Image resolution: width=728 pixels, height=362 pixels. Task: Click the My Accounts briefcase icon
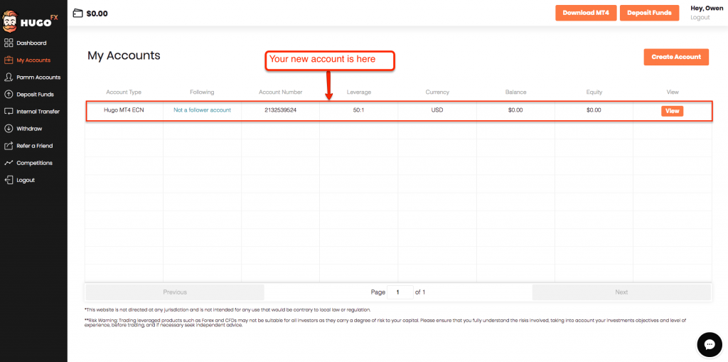(9, 60)
